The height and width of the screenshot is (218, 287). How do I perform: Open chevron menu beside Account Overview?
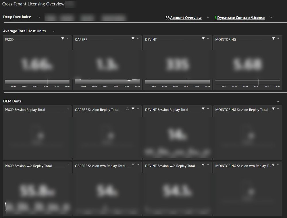(x=208, y=18)
